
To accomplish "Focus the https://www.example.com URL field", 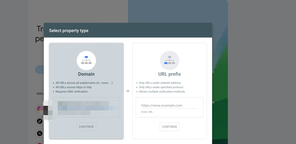I will point(169,106).
